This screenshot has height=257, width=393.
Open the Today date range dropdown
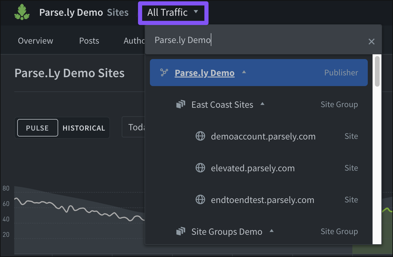click(133, 127)
